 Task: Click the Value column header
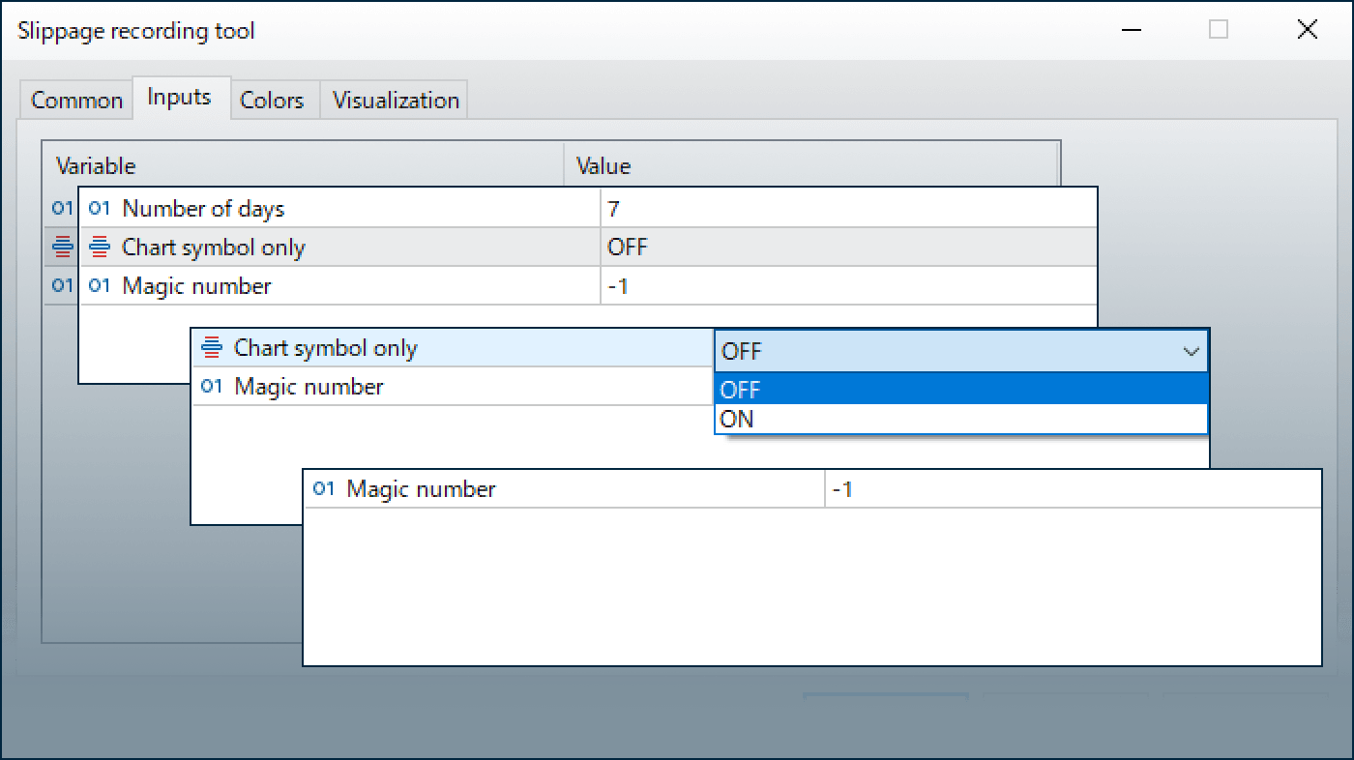[x=812, y=165]
